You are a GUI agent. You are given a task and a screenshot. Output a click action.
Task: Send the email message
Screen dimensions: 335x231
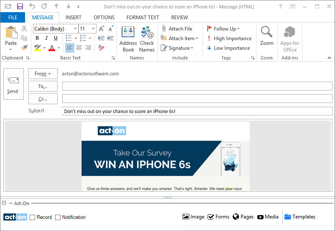click(x=13, y=84)
